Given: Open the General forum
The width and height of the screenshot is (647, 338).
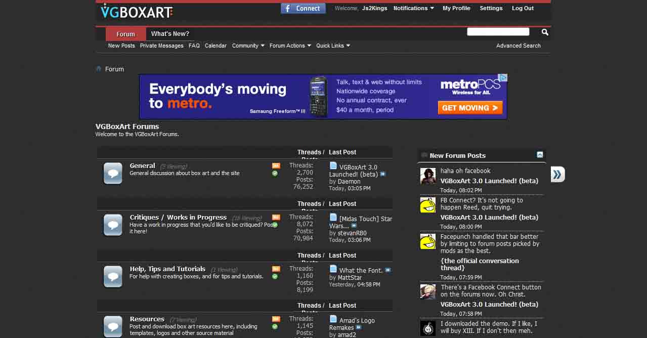Looking at the screenshot, I should pos(142,165).
